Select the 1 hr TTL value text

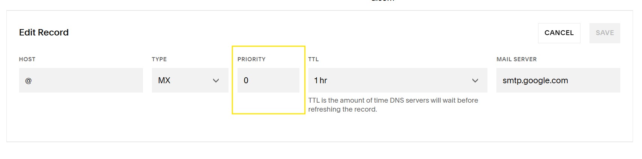click(x=320, y=80)
